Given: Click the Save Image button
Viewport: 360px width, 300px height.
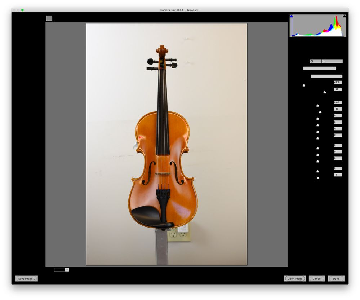Looking at the screenshot, I should pyautogui.click(x=26, y=278).
